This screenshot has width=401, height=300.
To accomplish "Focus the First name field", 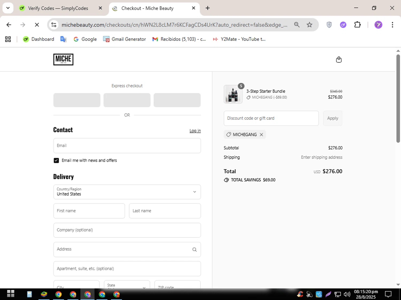I will click(x=89, y=211).
